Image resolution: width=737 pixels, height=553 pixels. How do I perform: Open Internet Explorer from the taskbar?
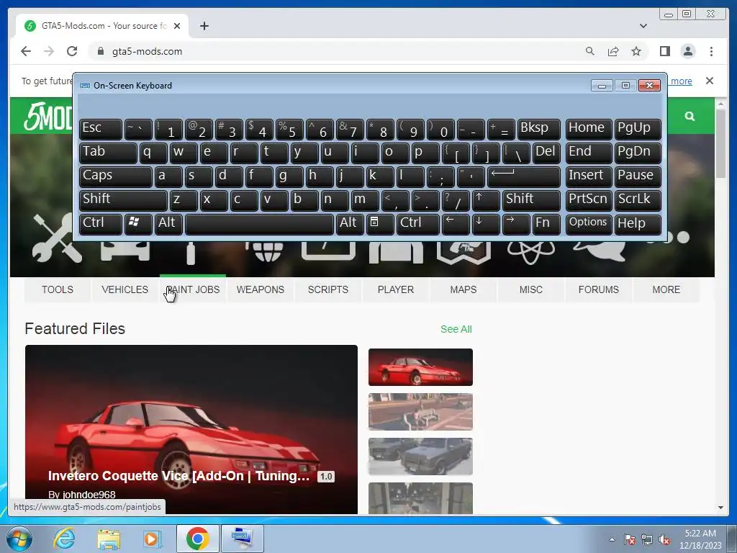[64, 539]
